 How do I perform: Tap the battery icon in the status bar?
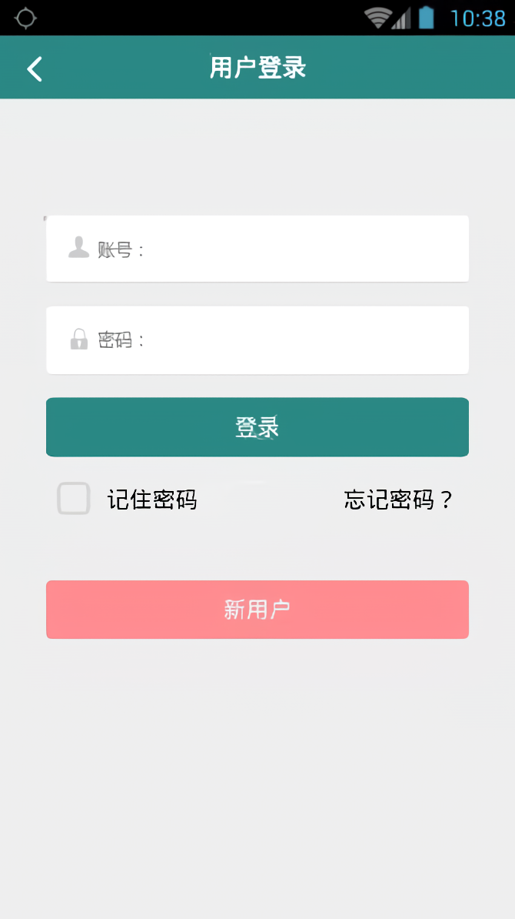click(x=428, y=17)
